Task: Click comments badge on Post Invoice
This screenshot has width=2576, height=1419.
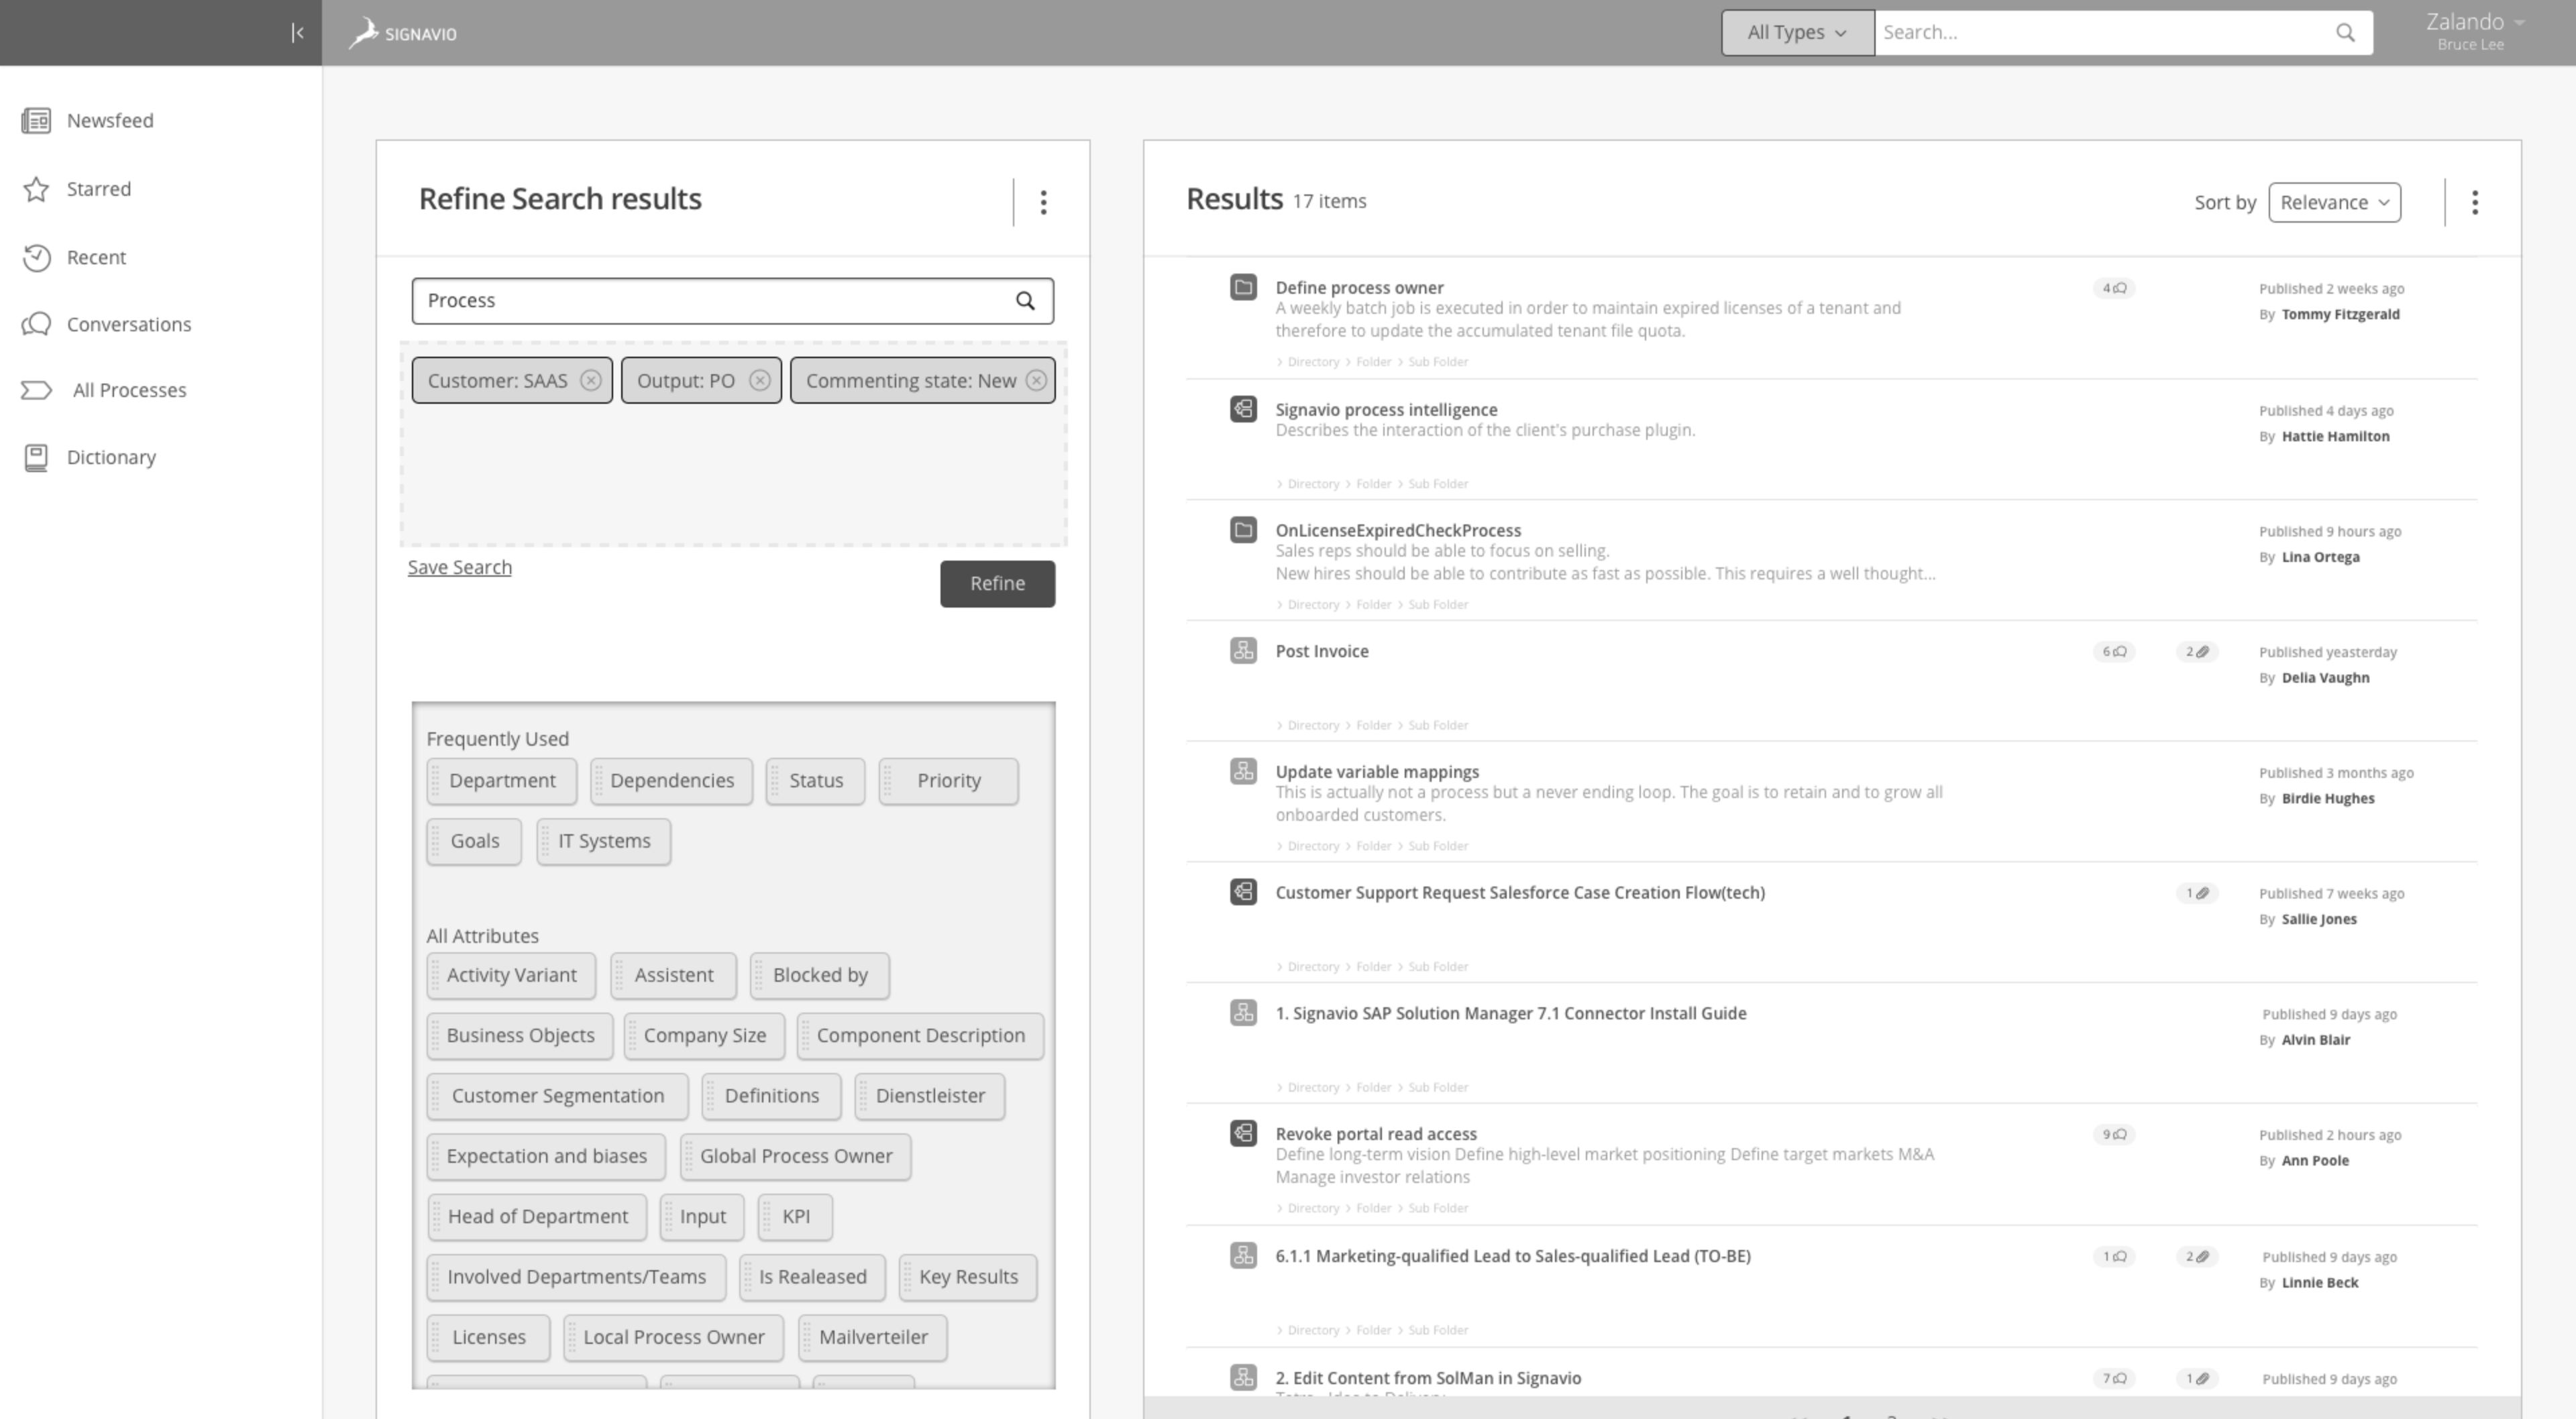Action: click(2113, 652)
